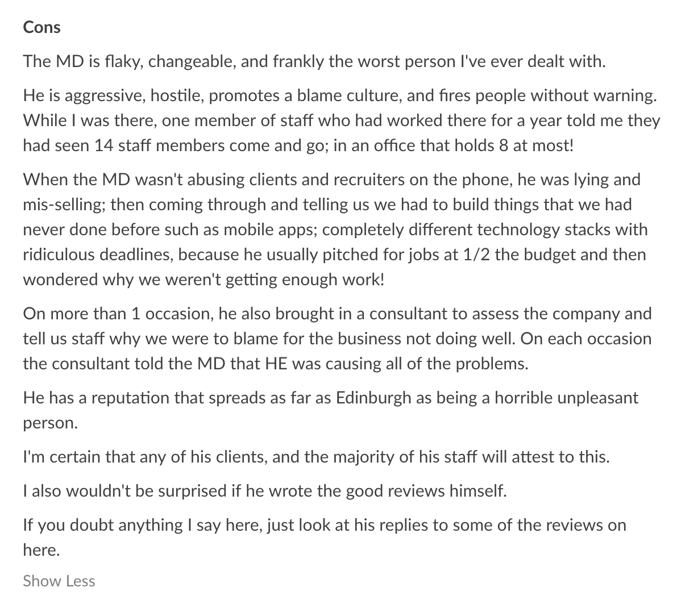This screenshot has height=608, width=681.
Task: Click the phrase 'mobile apps'
Action: [x=273, y=230]
